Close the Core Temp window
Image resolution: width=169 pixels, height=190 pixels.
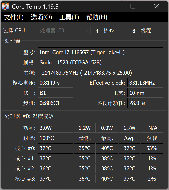[156, 6]
